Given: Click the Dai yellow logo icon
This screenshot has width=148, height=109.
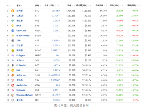Looking at the screenshot, I should (13, 70).
